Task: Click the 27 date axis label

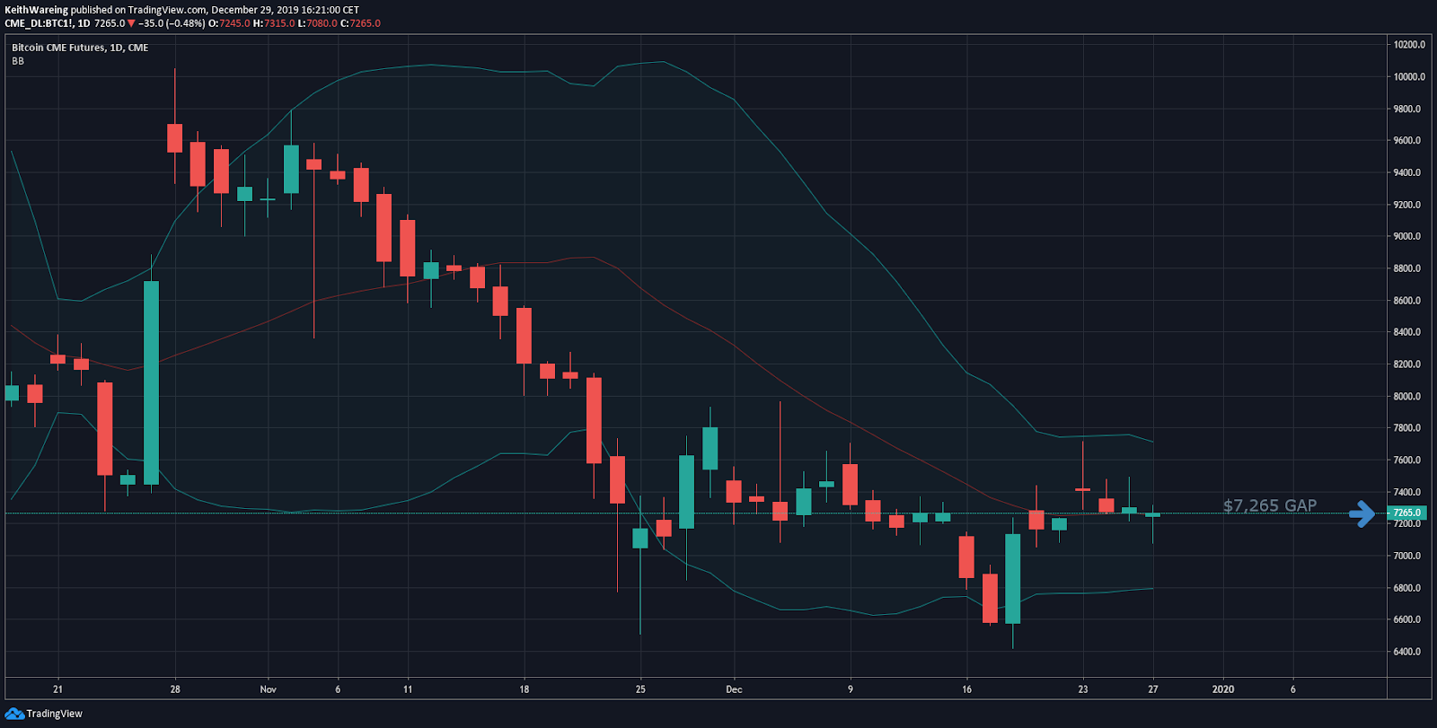Action: point(1153,689)
